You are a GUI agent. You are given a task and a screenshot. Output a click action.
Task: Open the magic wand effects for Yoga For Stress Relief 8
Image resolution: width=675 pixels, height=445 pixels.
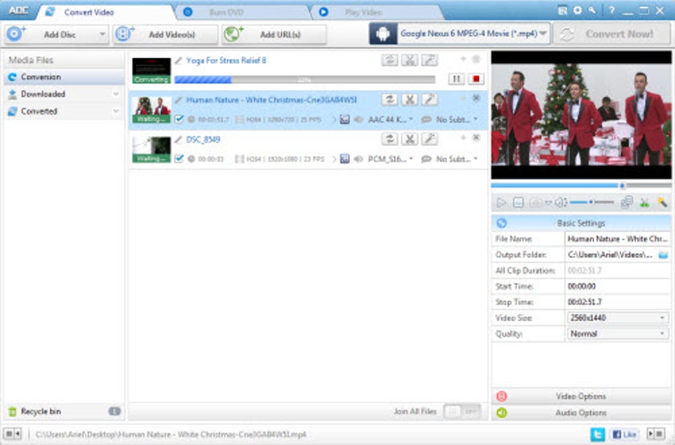[429, 60]
